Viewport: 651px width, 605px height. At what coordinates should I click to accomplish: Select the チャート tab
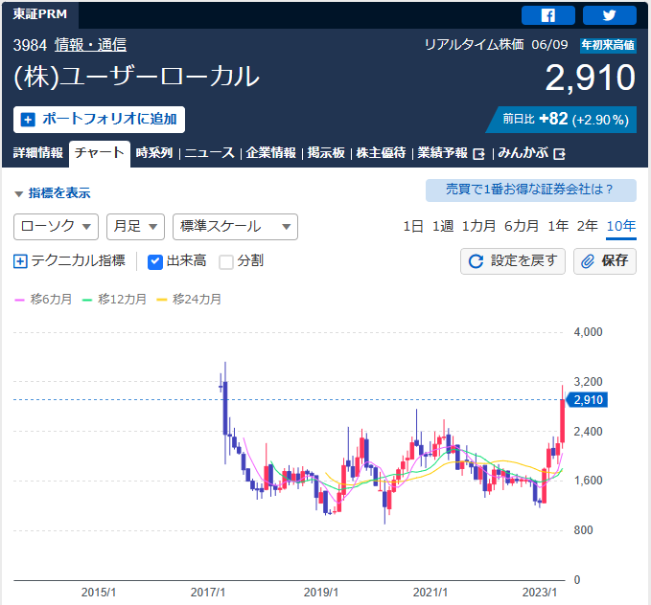[x=99, y=153]
